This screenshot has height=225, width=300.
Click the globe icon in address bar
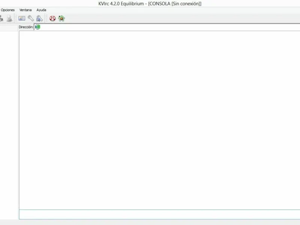pos(38,27)
